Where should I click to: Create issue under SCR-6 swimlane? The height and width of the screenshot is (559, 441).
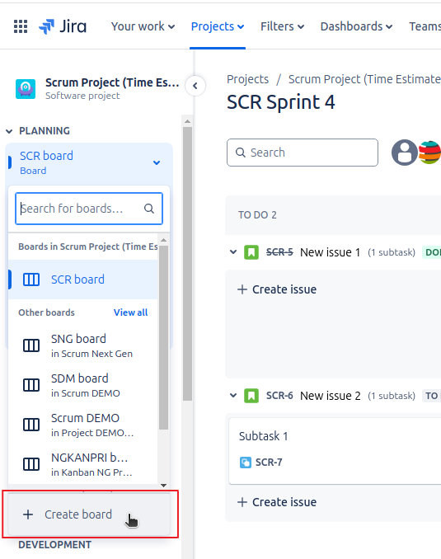(x=277, y=502)
